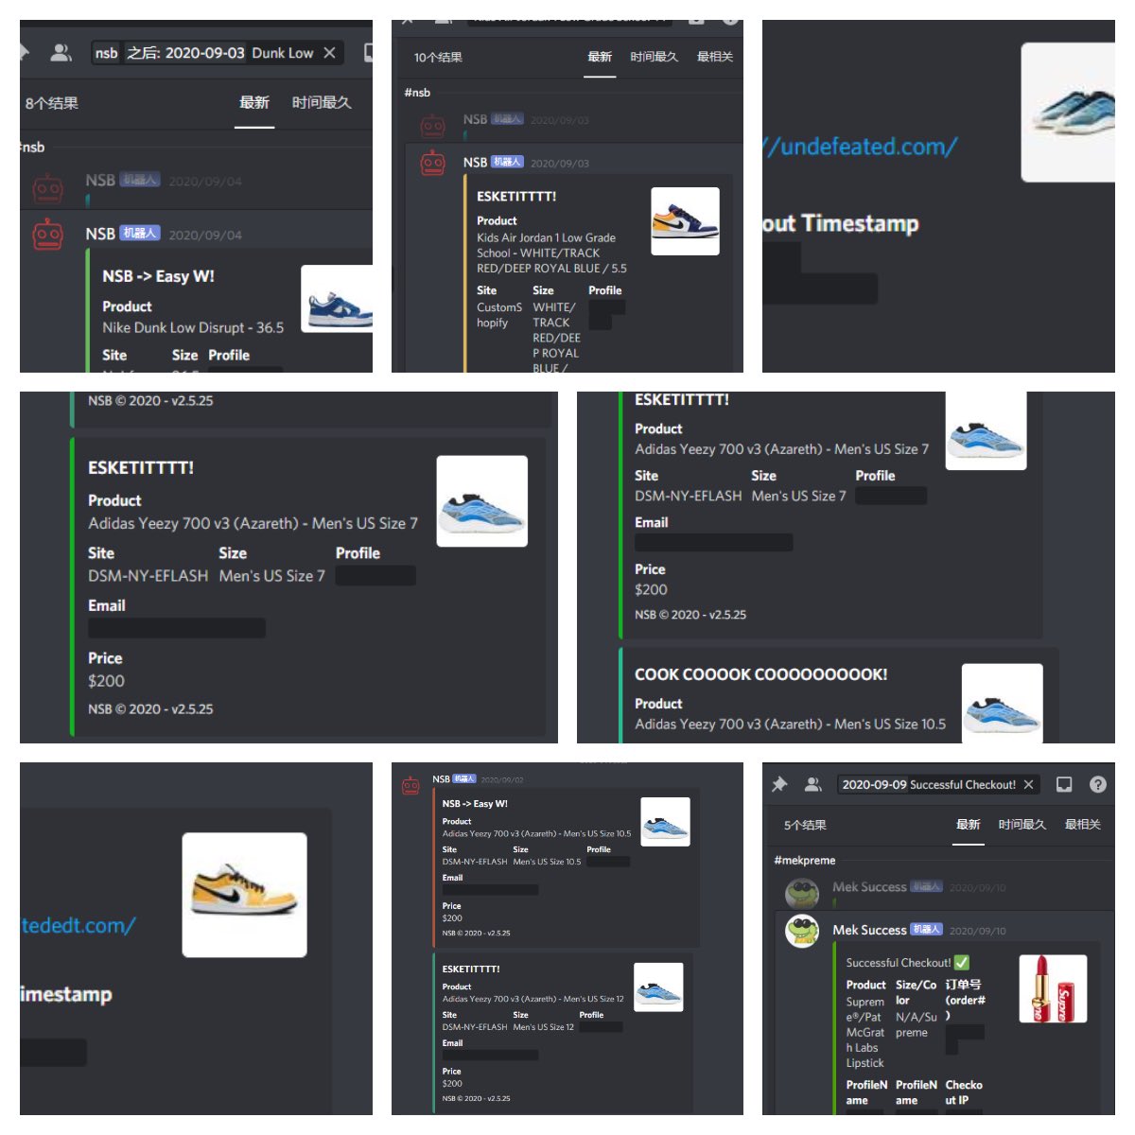The image size is (1135, 1135).
Task: Click DSM-NY-EFLASH site value in large Size 7 embed
Action: coord(148,576)
